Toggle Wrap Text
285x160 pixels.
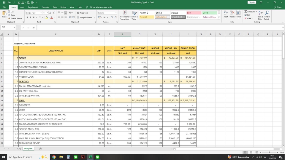82,13
